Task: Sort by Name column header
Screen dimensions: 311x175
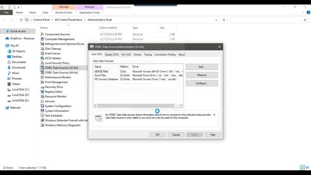Action: (x=44, y=28)
